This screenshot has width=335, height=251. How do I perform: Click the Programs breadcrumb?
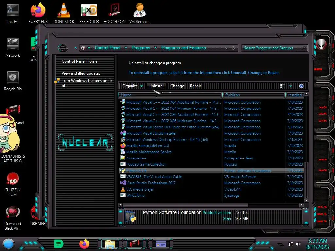pos(141,48)
